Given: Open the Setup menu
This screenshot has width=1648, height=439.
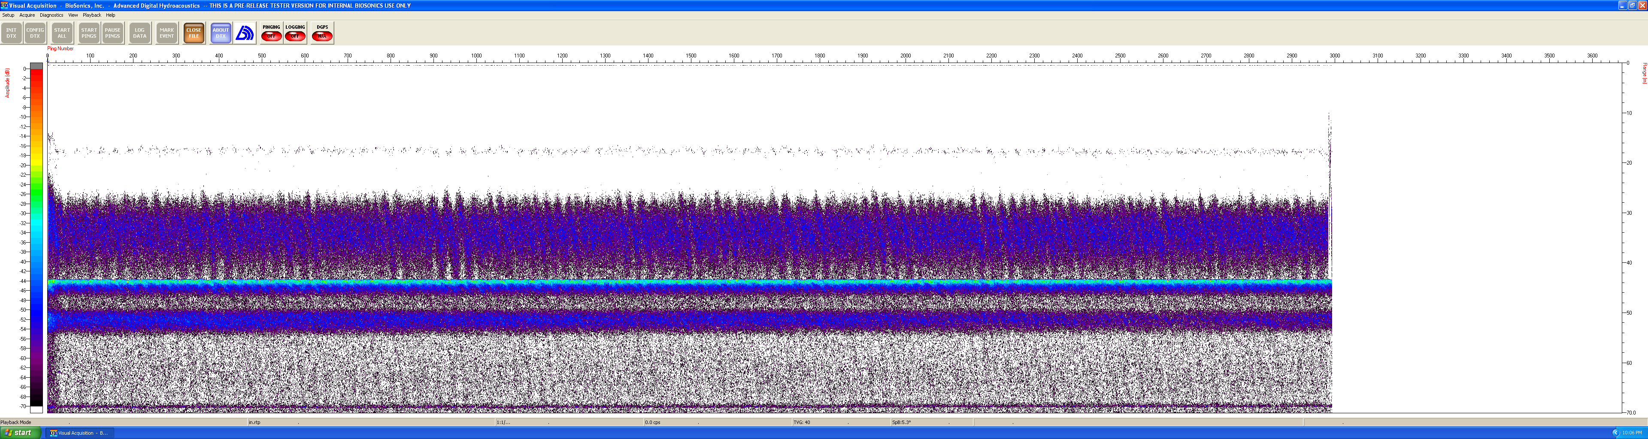Looking at the screenshot, I should (x=8, y=15).
